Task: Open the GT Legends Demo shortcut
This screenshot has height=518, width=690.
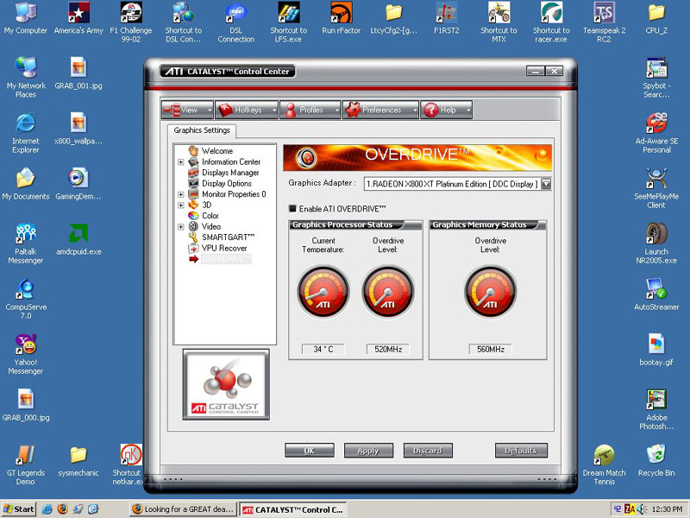Action: click(x=26, y=464)
